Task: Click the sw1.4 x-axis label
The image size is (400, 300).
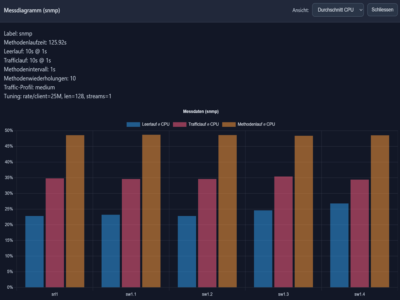Action: pyautogui.click(x=360, y=294)
